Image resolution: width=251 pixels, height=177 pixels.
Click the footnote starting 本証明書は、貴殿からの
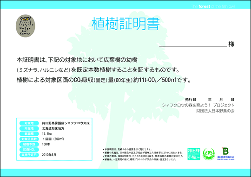click(x=127, y=149)
